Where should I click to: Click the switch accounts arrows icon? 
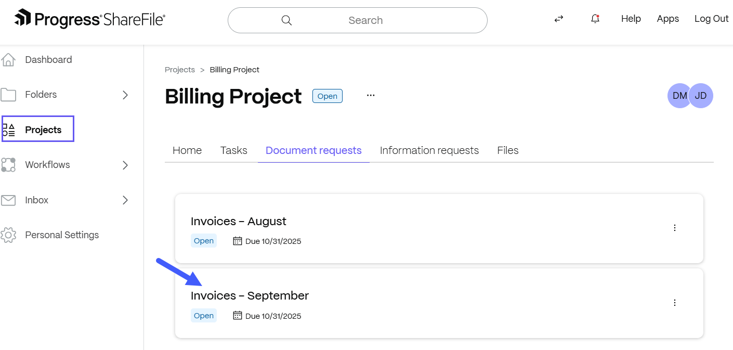pyautogui.click(x=559, y=19)
